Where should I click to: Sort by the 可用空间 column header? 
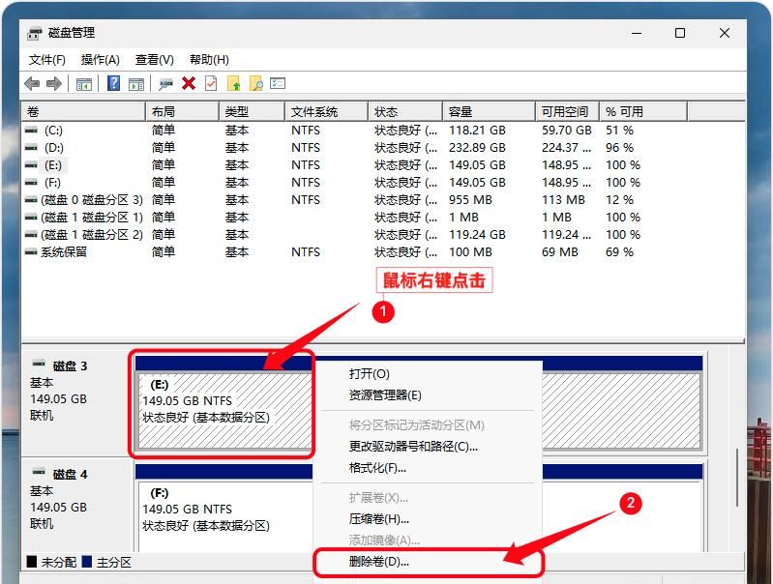tap(568, 112)
